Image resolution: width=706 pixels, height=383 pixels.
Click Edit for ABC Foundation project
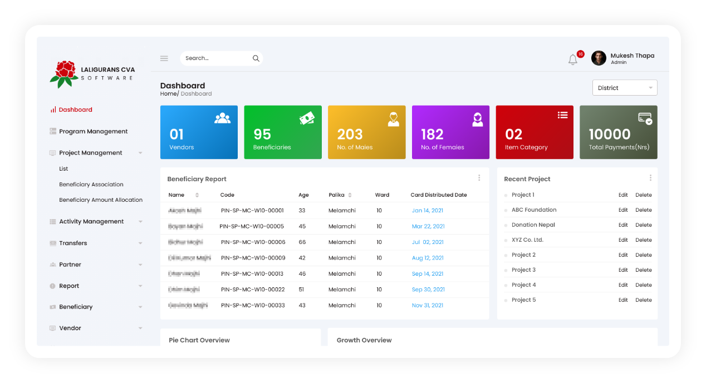(x=622, y=210)
